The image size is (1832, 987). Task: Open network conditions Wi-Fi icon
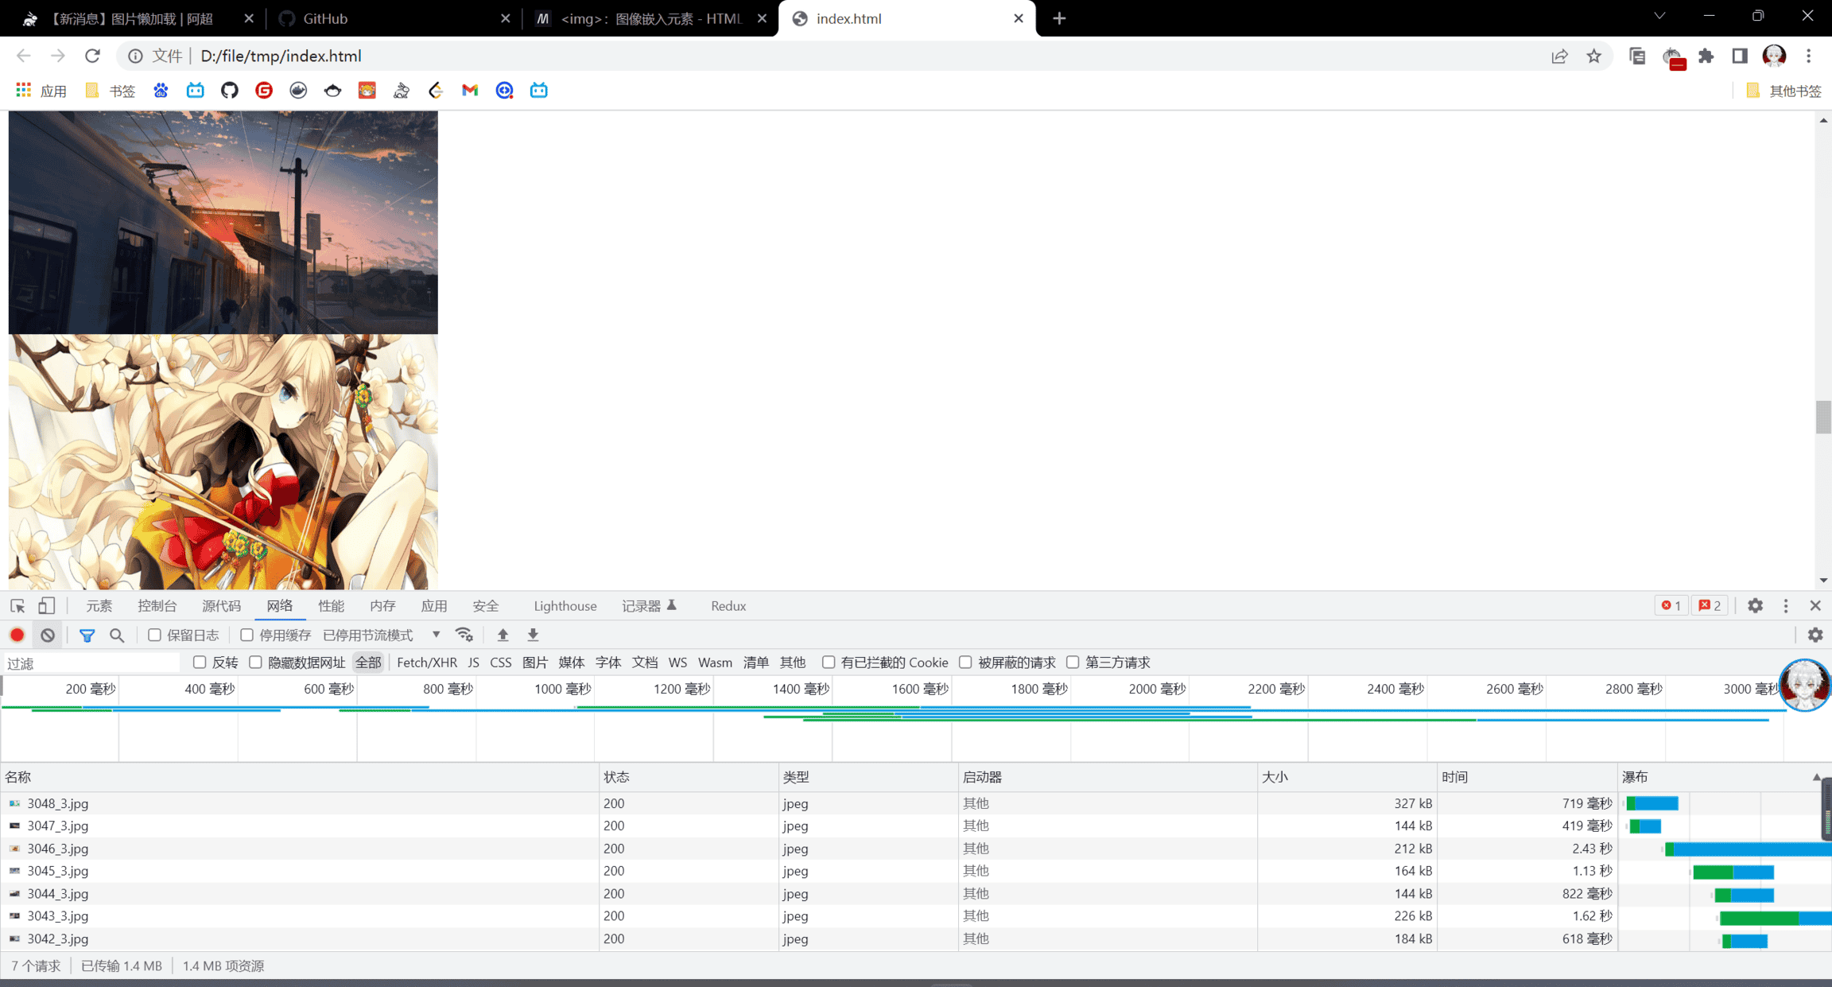pos(464,635)
